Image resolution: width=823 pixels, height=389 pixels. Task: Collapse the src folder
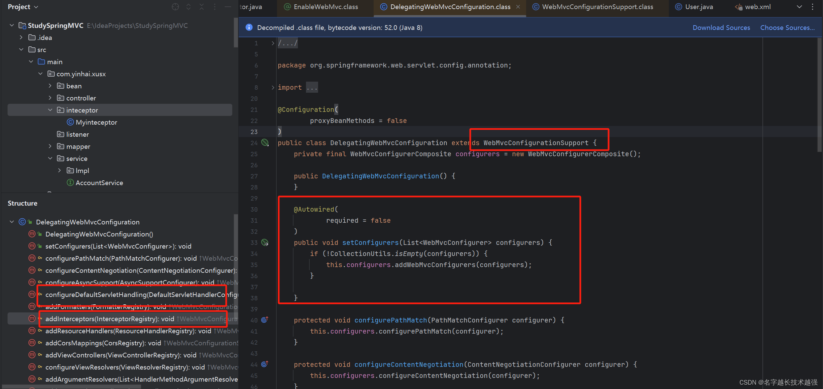pos(21,49)
